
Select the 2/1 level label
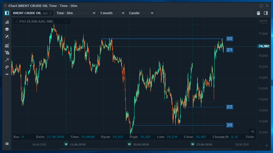point(229,50)
